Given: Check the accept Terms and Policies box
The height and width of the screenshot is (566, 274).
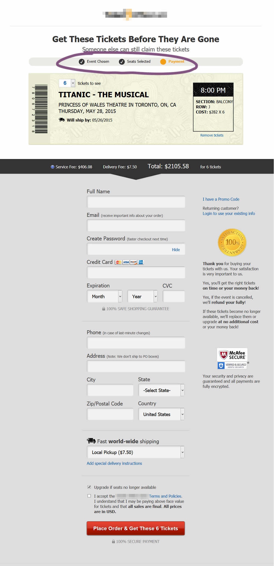Looking at the screenshot, I should (89, 496).
